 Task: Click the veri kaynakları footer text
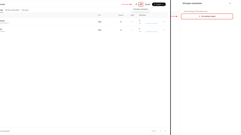click(5, 131)
